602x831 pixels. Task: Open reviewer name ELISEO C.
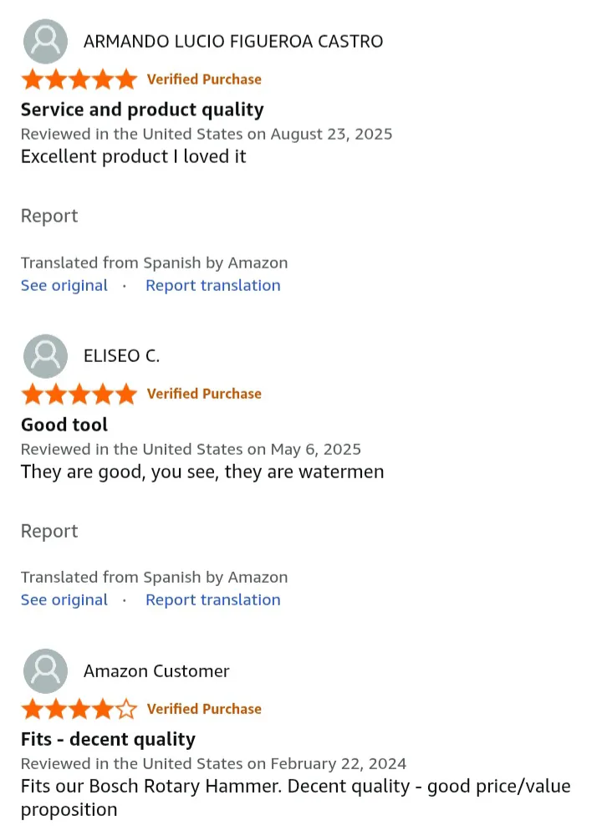121,355
